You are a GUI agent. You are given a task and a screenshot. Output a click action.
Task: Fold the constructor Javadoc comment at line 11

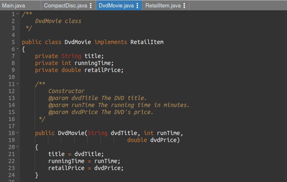(17, 84)
